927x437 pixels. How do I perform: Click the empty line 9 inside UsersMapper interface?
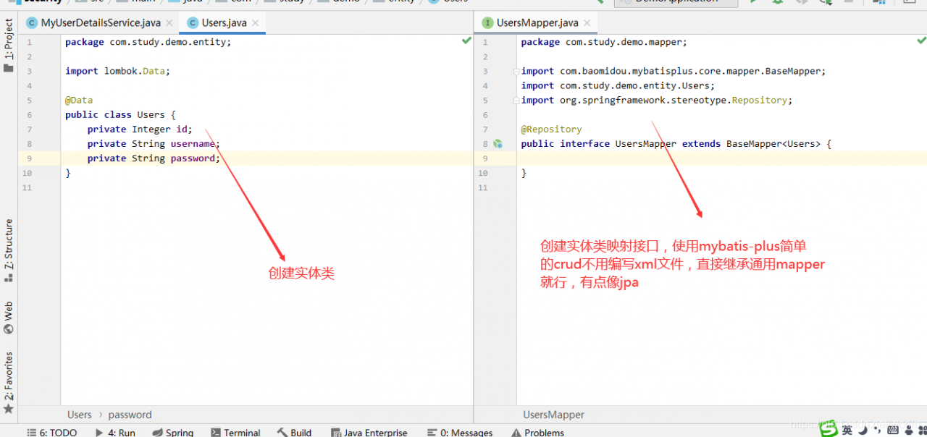tap(721, 158)
